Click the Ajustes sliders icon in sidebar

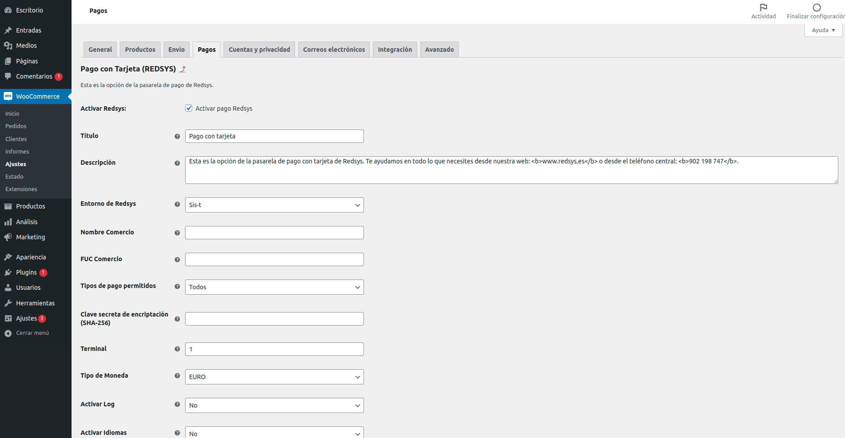(x=8, y=318)
